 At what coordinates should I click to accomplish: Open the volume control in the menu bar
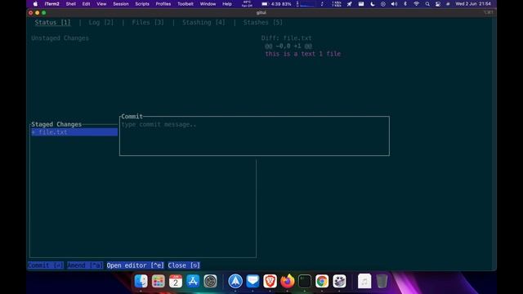click(x=394, y=4)
